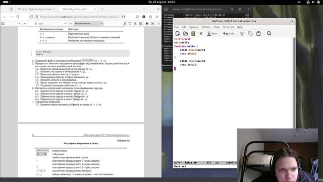Click the browser URL address bar

79,17
